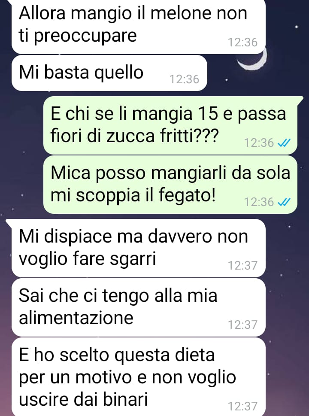Tap the 12:37 timestamp beside 'binari'
Image resolution: width=309 pixels, height=416 pixels.
pyautogui.click(x=242, y=407)
